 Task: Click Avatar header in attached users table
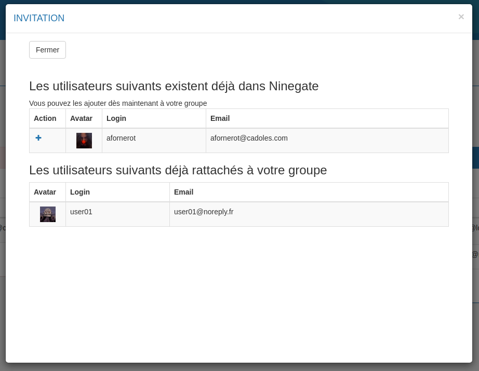[45, 192]
